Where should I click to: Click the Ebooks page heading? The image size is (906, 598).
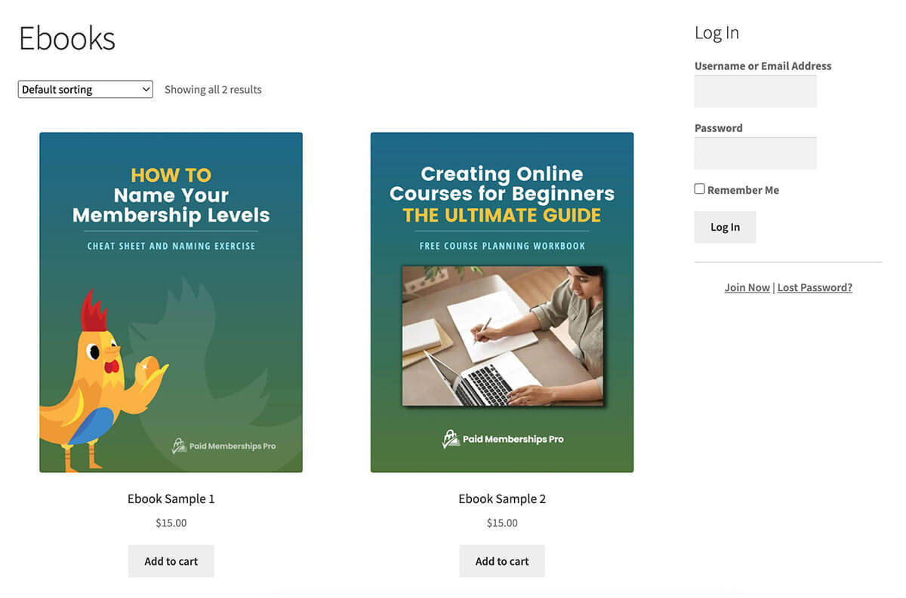point(67,38)
